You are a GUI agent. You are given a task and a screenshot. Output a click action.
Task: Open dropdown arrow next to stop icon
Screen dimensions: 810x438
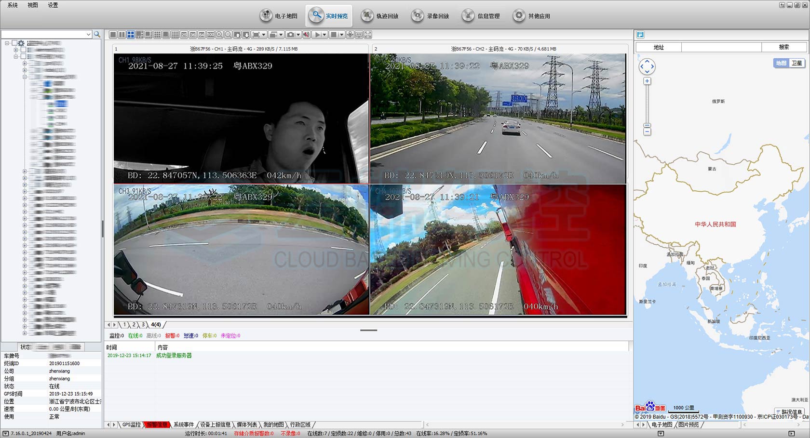[x=341, y=35]
